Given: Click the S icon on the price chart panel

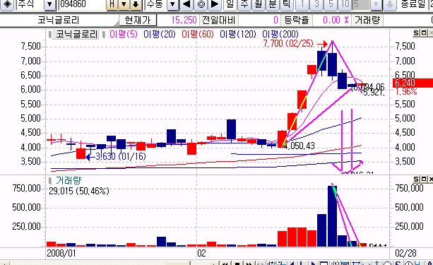Looking at the screenshot, I should [416, 33].
